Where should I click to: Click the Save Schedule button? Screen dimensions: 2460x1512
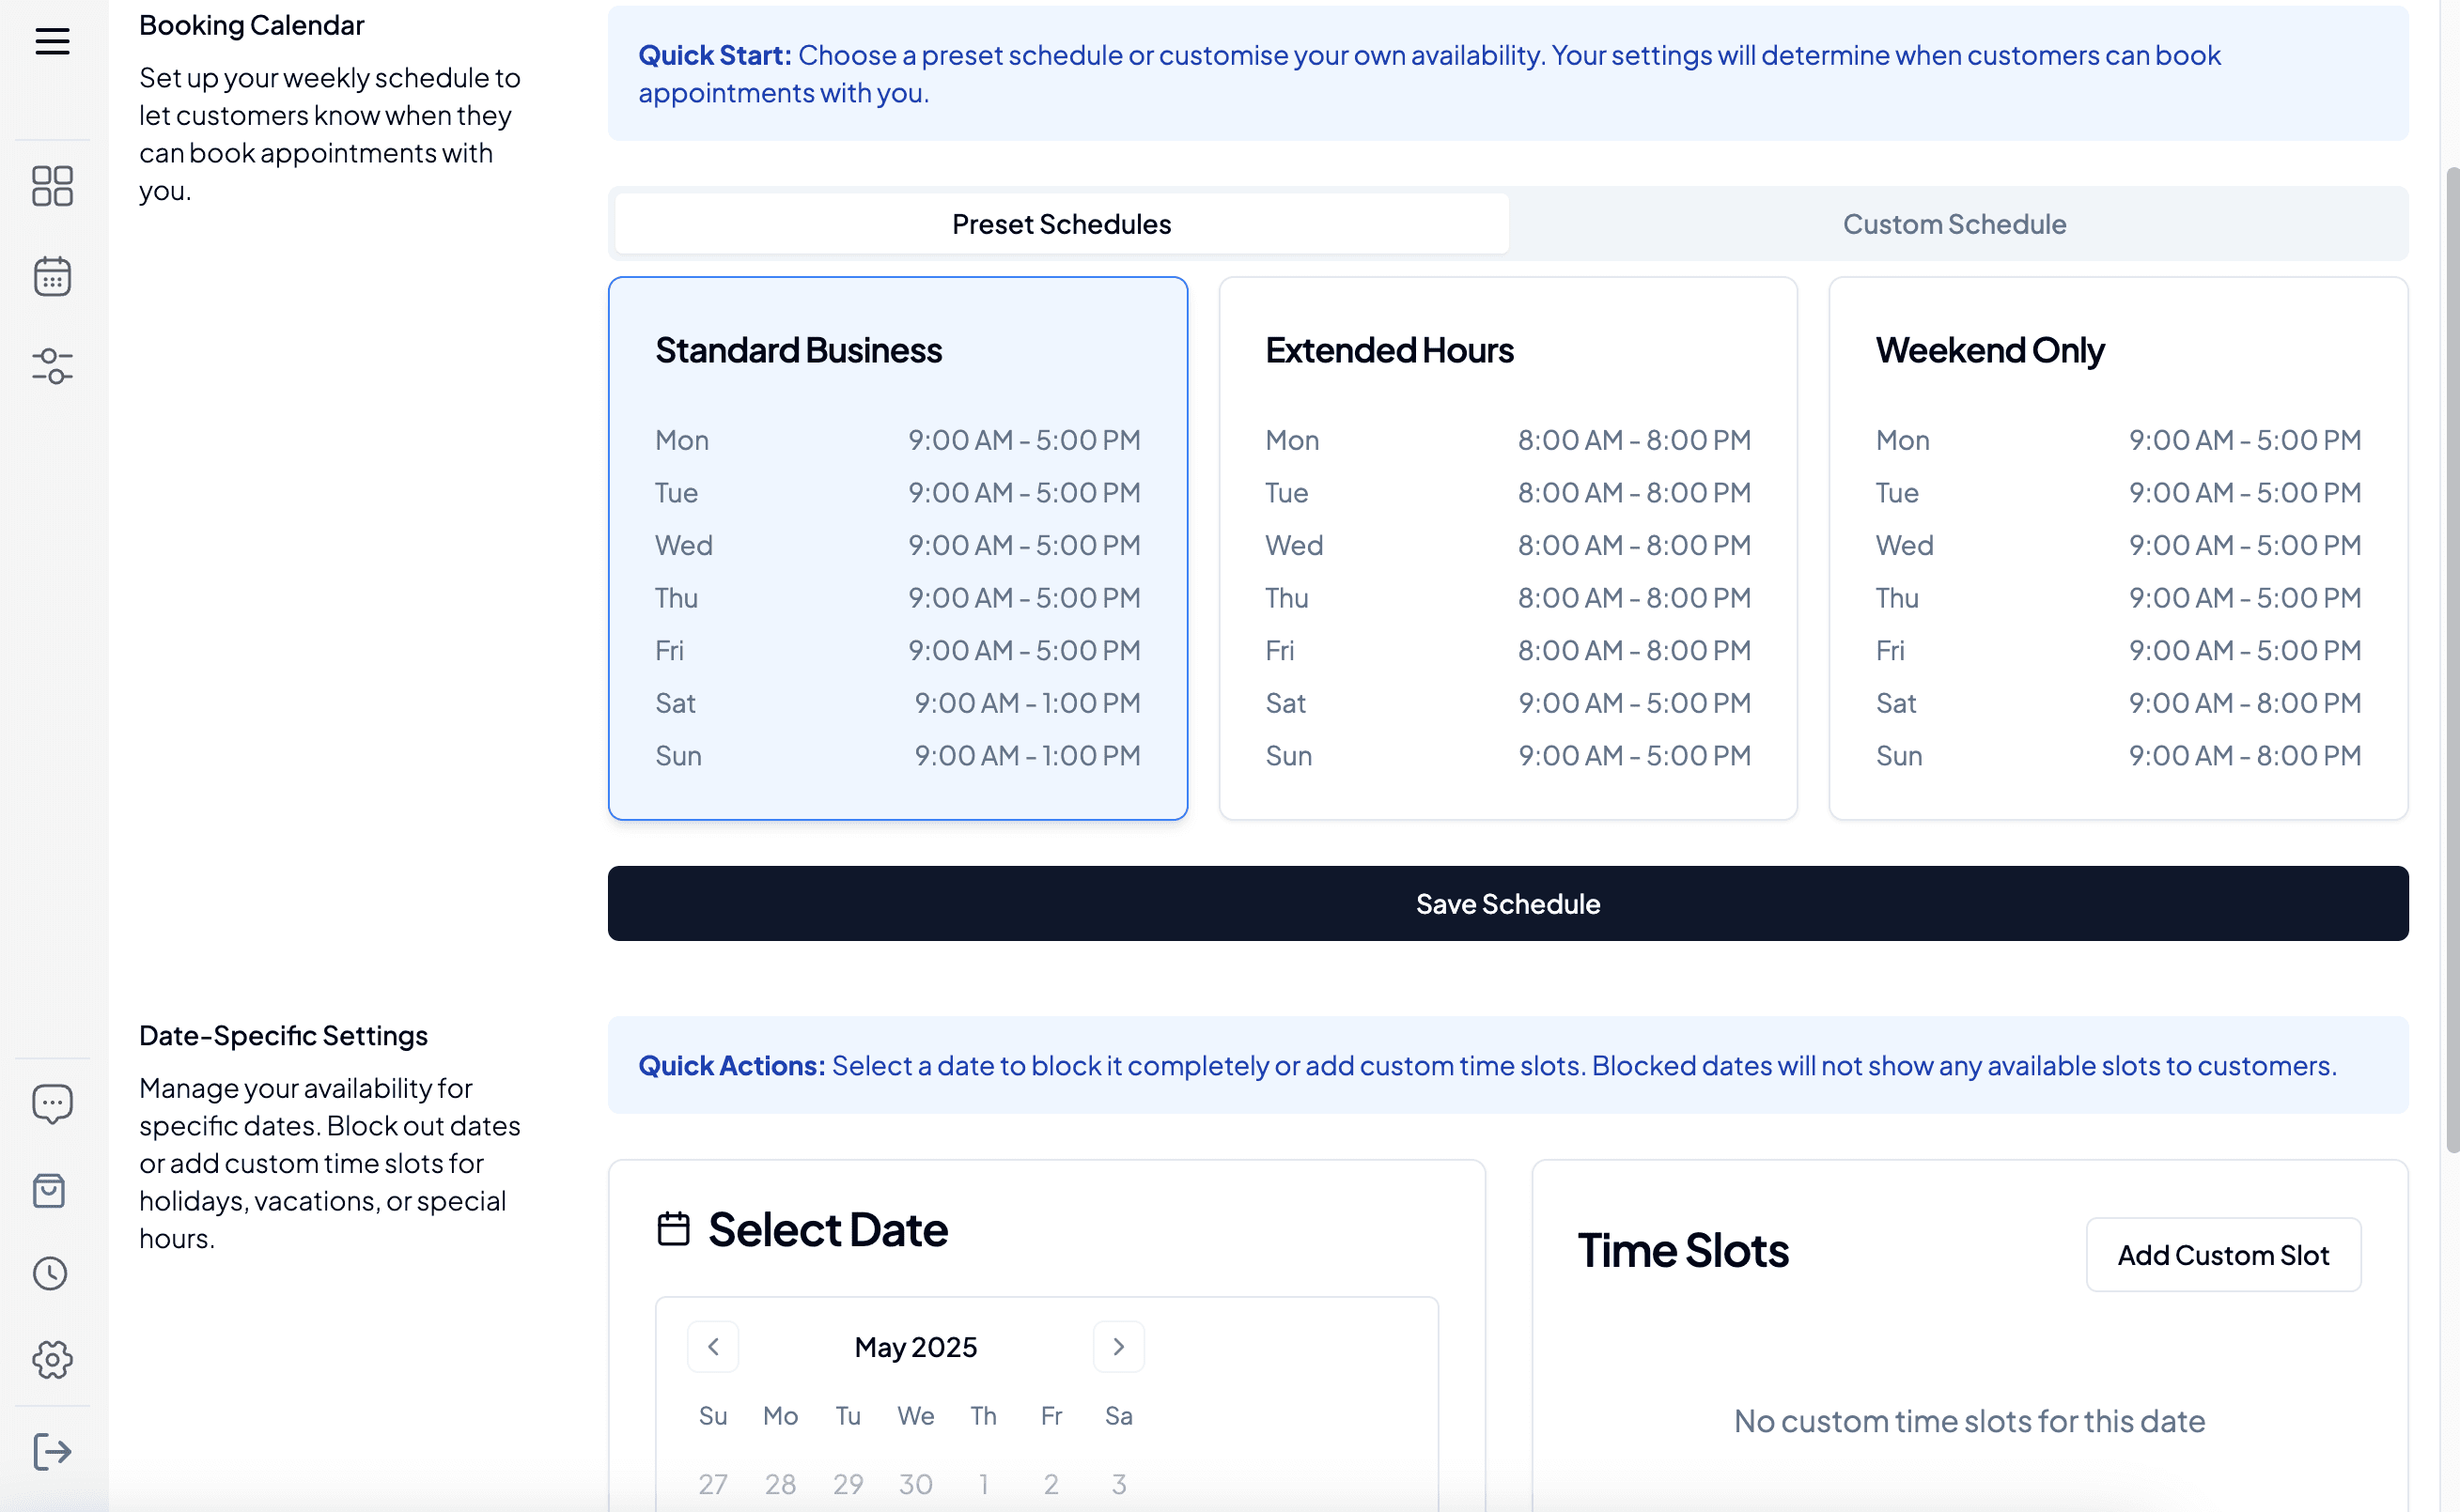(1507, 903)
